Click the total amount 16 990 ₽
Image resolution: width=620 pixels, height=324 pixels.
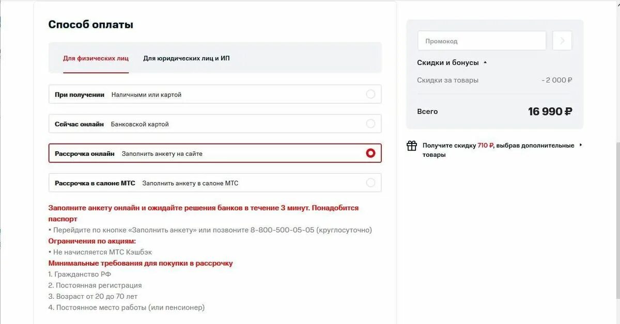point(550,111)
